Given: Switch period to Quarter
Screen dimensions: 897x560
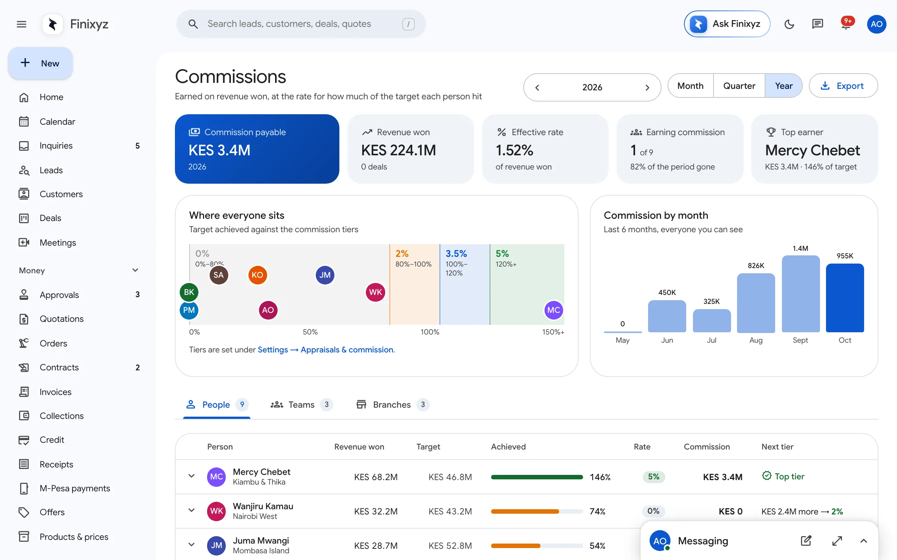Looking at the screenshot, I should [x=739, y=86].
